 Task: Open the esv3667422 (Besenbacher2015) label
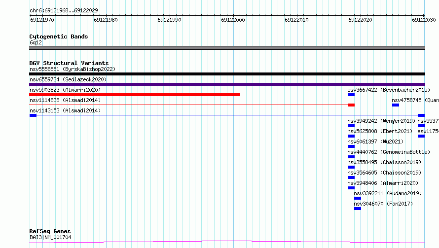click(389, 90)
